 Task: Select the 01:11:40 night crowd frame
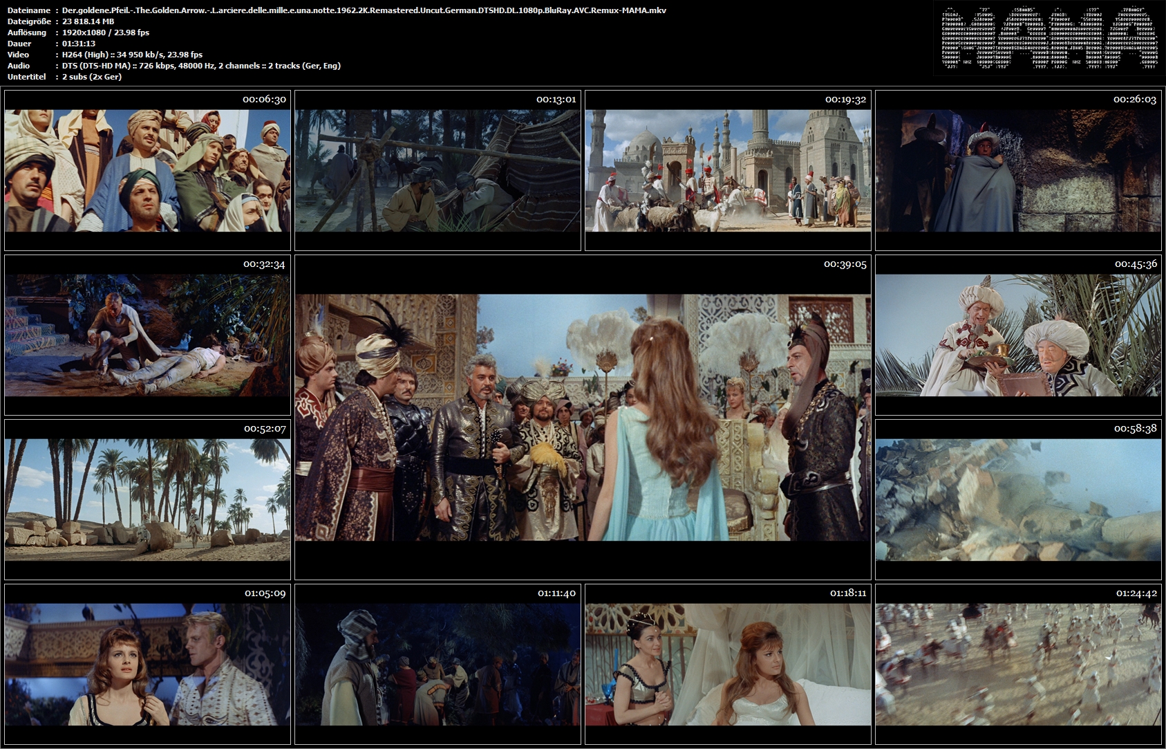tap(438, 664)
